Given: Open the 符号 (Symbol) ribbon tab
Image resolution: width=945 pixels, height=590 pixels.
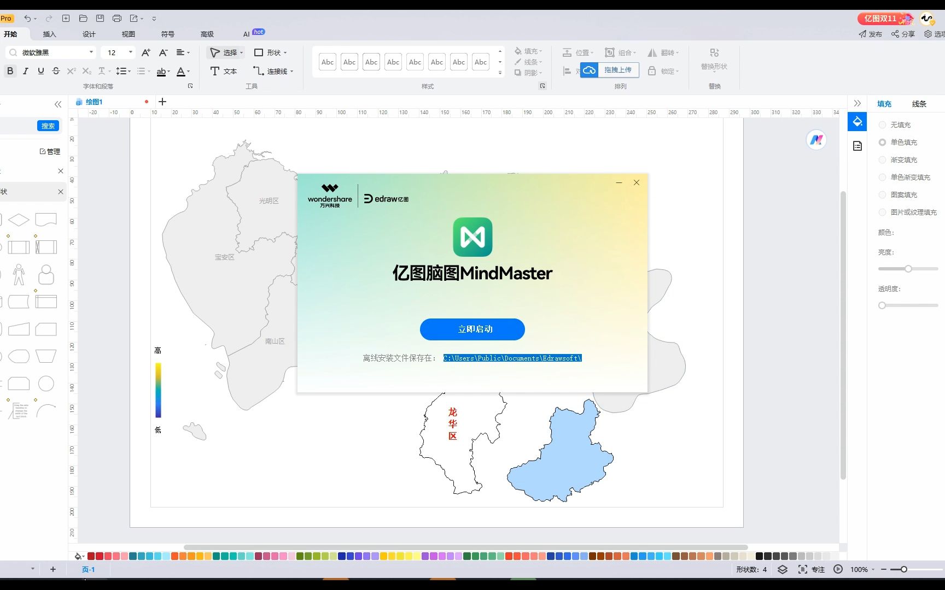Looking at the screenshot, I should click(167, 34).
